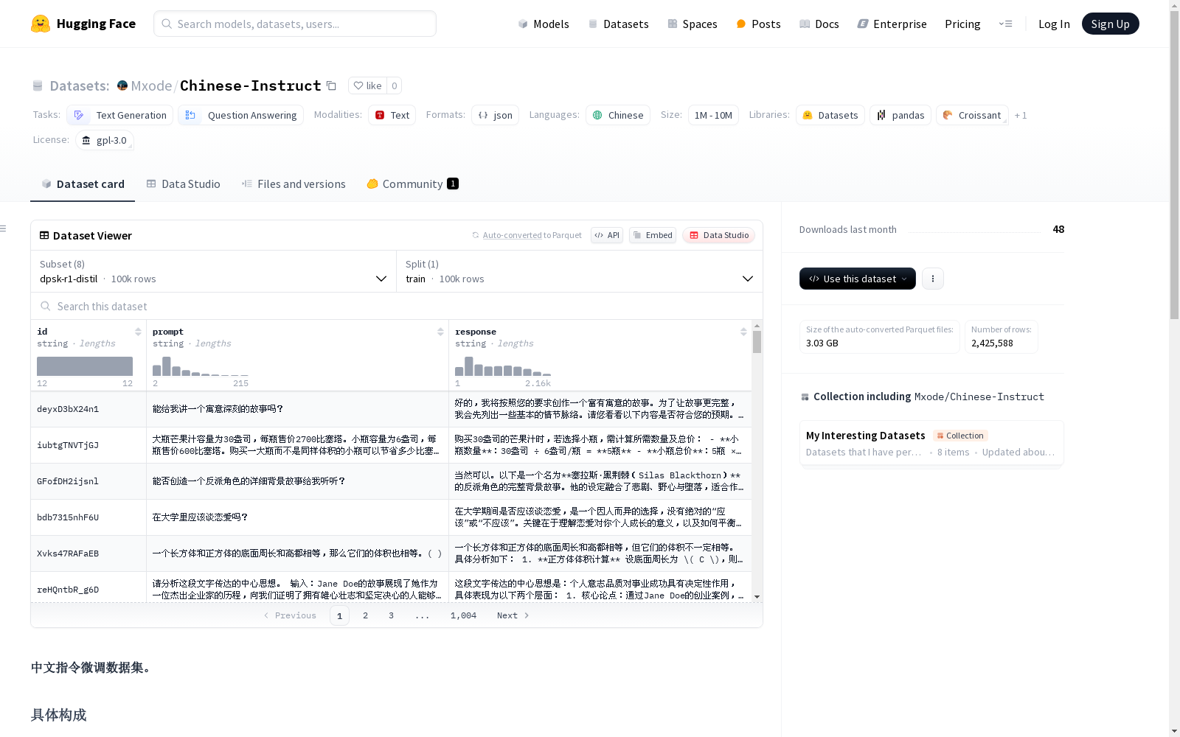Viewport: 1180px width, 737px height.
Task: Open the API button in Dataset Viewer
Action: tap(607, 235)
